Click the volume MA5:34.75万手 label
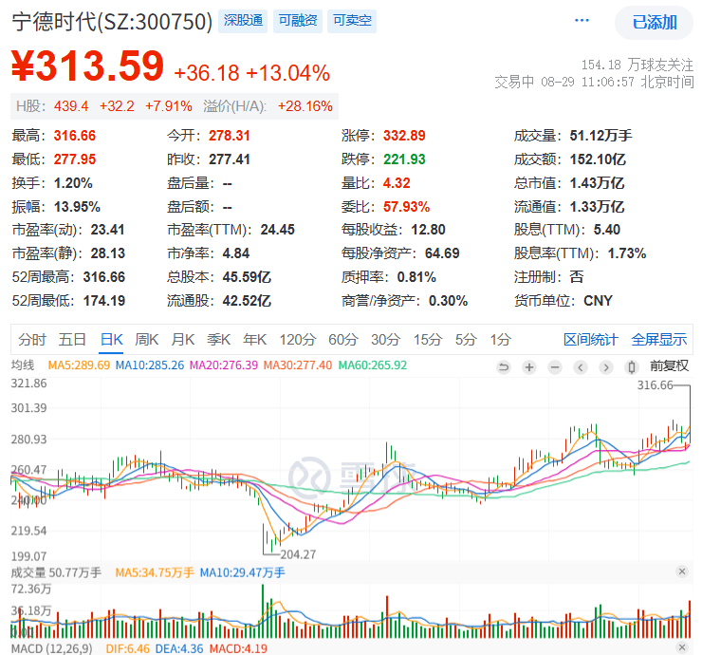702x655 pixels. (155, 572)
